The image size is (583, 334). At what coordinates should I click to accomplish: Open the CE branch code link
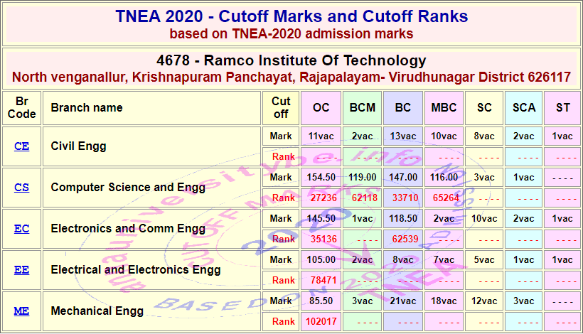tap(21, 146)
